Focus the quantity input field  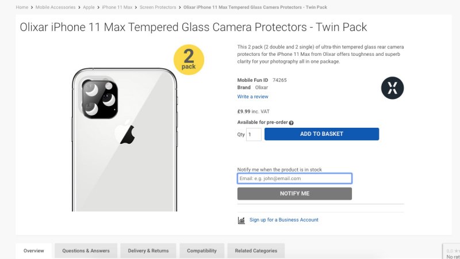[x=254, y=134]
